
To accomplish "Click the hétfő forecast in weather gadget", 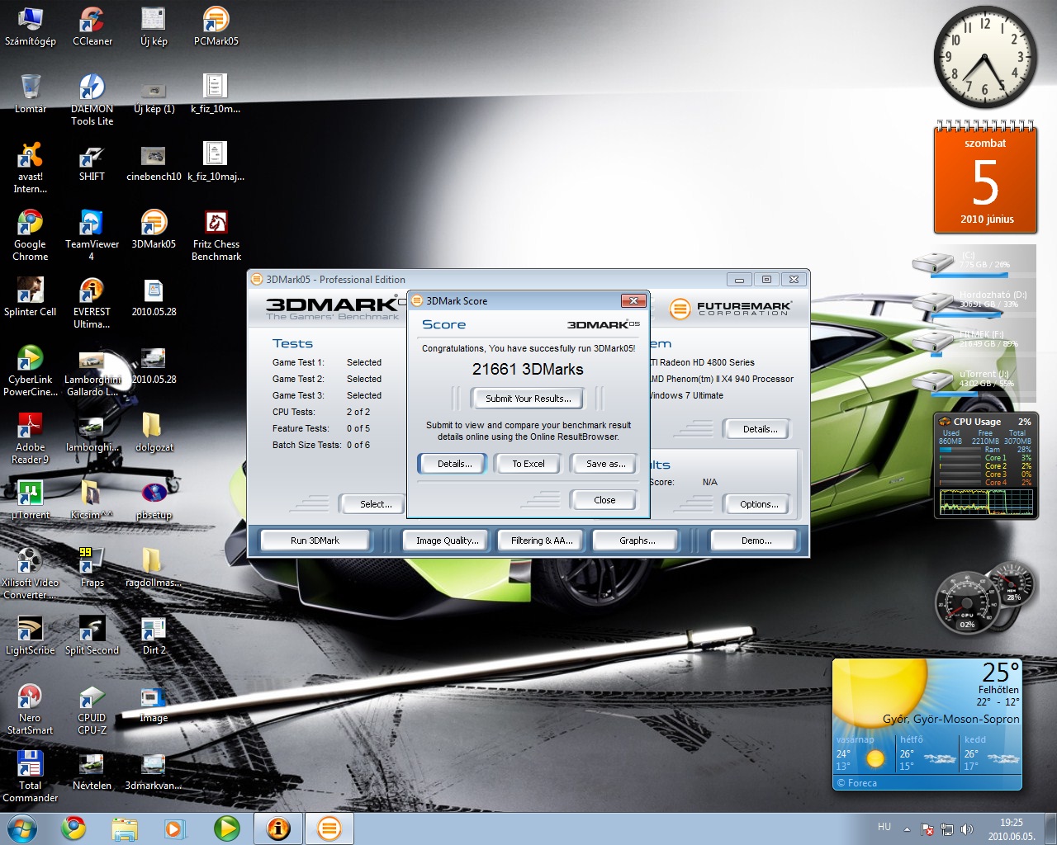I will (927, 753).
